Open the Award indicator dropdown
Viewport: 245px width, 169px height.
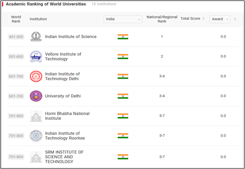coord(220,19)
